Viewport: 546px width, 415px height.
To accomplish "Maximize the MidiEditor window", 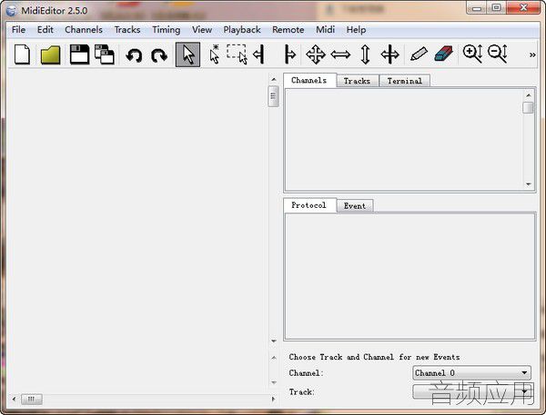I will coord(497,7).
